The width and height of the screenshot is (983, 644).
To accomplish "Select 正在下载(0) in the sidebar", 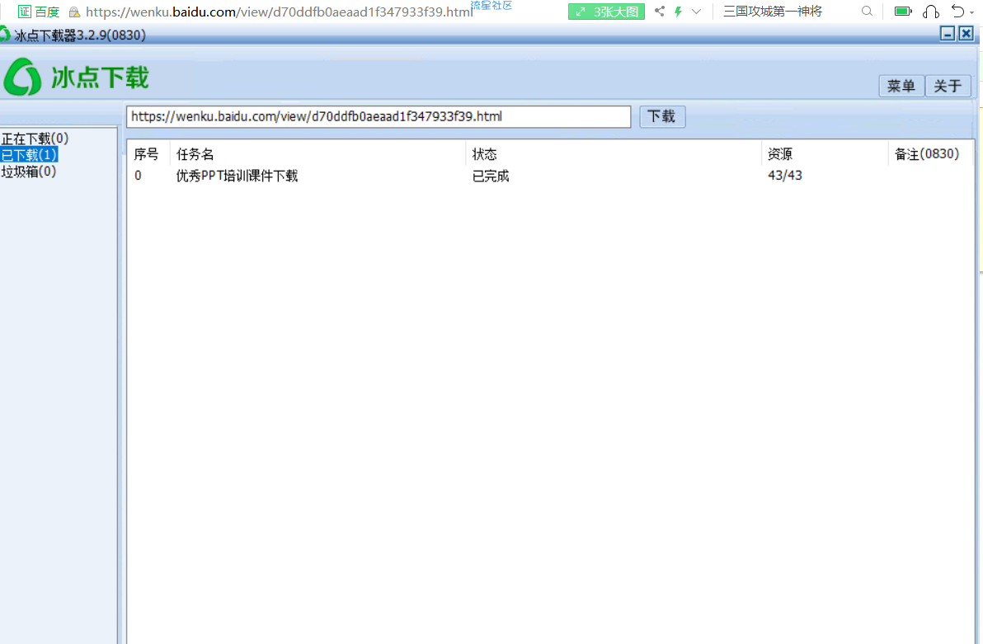I will coord(35,139).
